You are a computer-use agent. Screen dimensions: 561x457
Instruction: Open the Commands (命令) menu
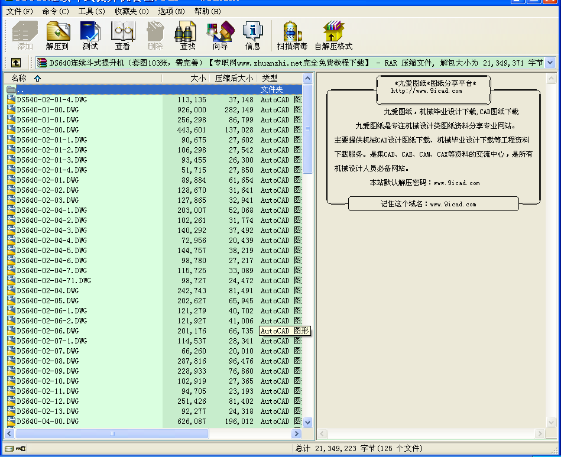click(x=56, y=11)
